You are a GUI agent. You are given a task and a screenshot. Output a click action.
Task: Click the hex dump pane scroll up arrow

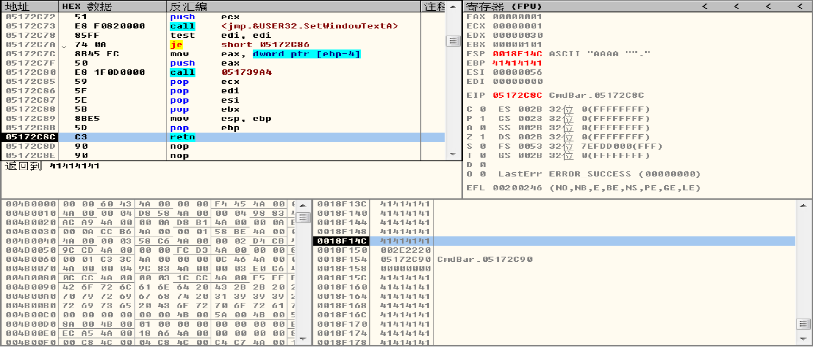coord(302,205)
